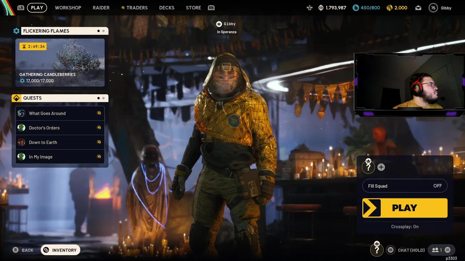Click the Down to Earth quest-giver avatar
Image resolution: width=465 pixels, height=261 pixels.
tap(21, 142)
